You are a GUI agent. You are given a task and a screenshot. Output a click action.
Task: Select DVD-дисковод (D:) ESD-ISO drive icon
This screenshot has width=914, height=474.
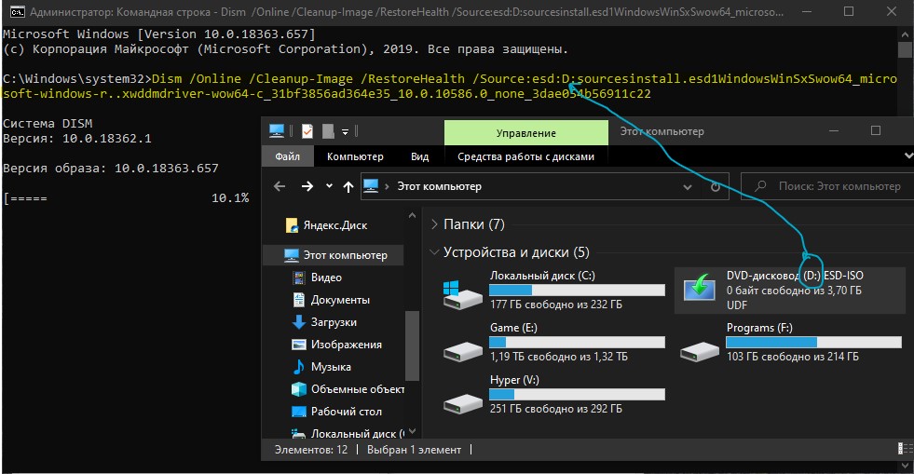(699, 287)
